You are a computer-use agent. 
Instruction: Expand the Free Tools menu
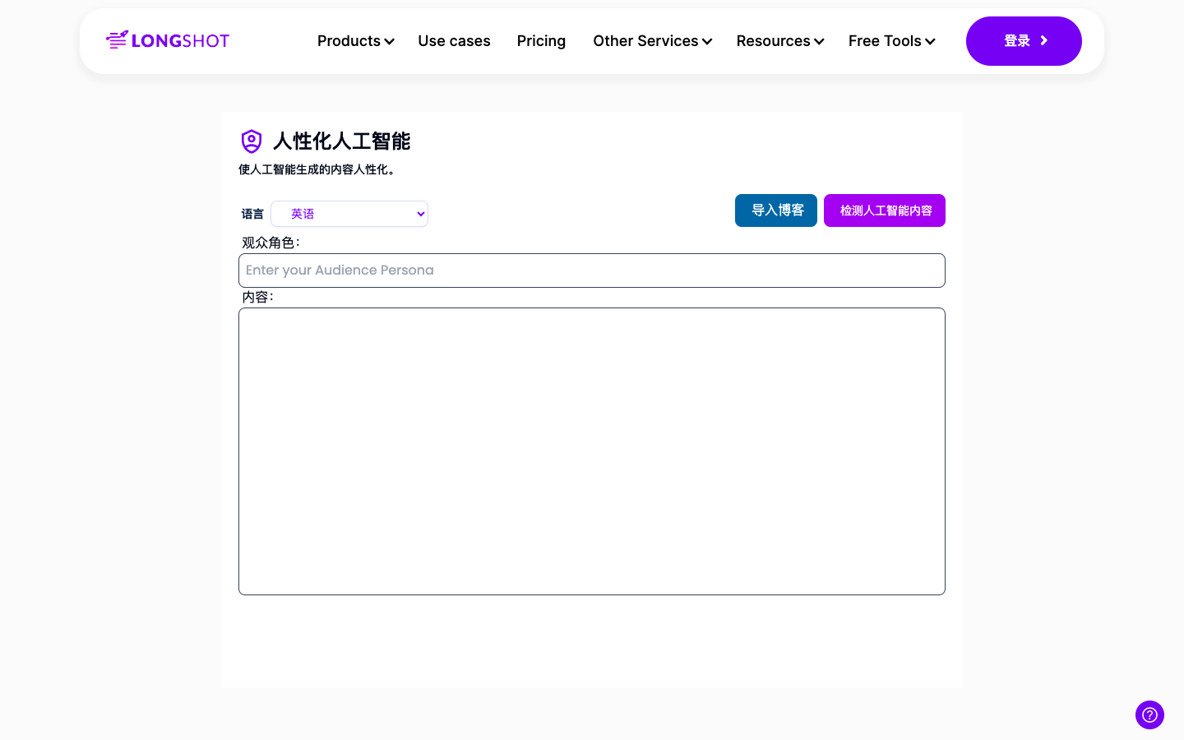tap(885, 41)
